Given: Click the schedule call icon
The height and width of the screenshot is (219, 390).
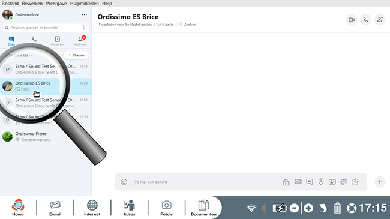Looking at the screenshot, I should click(x=344, y=182).
